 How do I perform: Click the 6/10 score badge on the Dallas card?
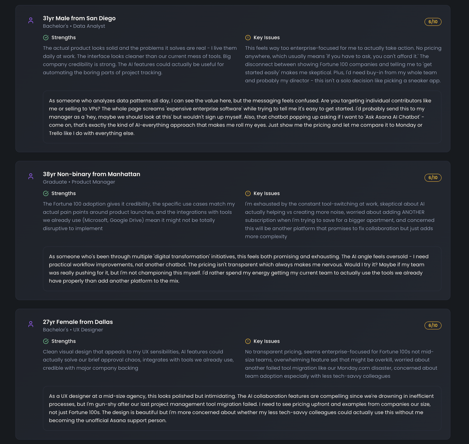433,325
